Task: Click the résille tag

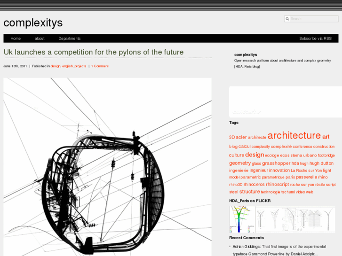Action: point(320,185)
